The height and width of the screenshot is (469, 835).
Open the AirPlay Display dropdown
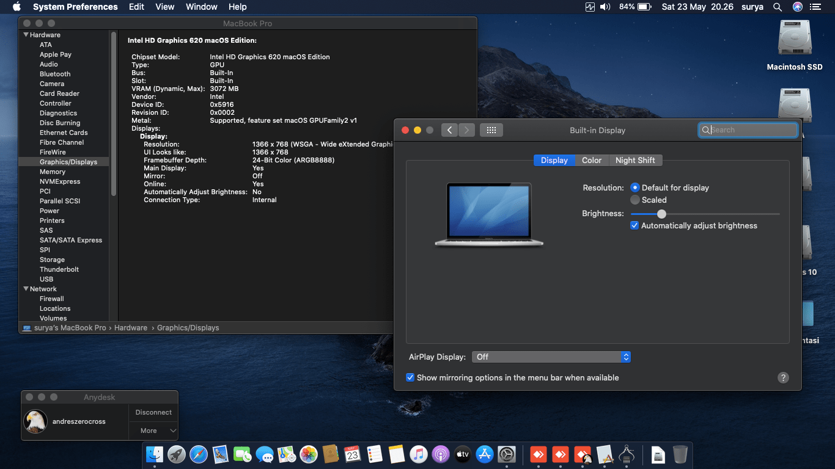pos(550,357)
